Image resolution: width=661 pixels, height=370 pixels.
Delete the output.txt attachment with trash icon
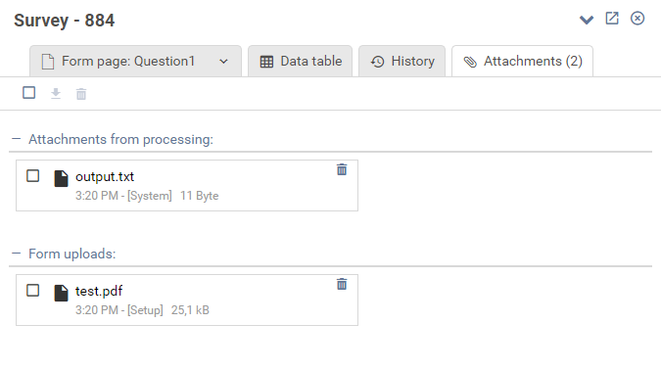342,169
